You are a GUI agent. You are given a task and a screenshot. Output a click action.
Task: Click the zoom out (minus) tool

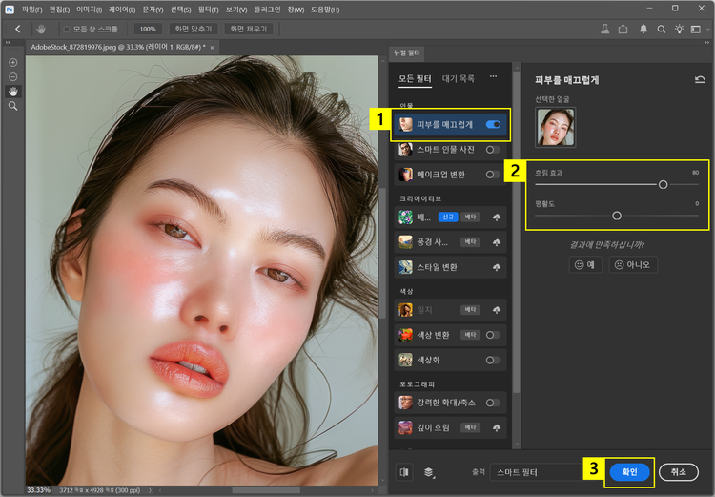point(13,76)
